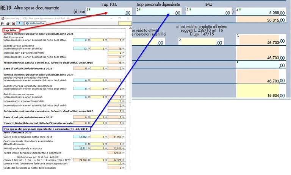Click field 2 reddito prodotto all'estero
This screenshot has height=175, width=291.
coord(201,42)
